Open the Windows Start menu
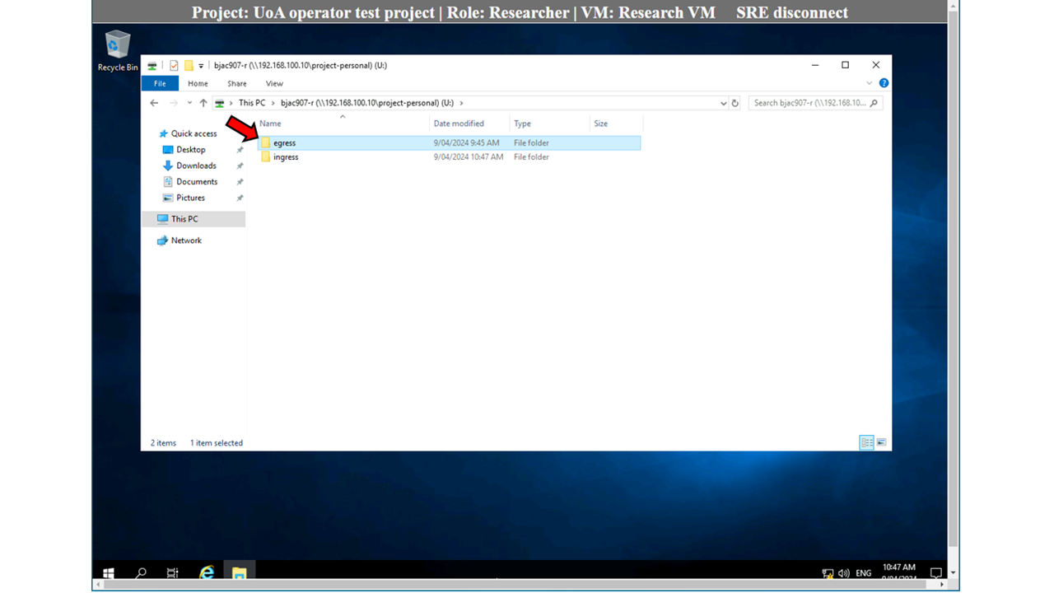Image resolution: width=1054 pixels, height=593 pixels. [x=108, y=573]
